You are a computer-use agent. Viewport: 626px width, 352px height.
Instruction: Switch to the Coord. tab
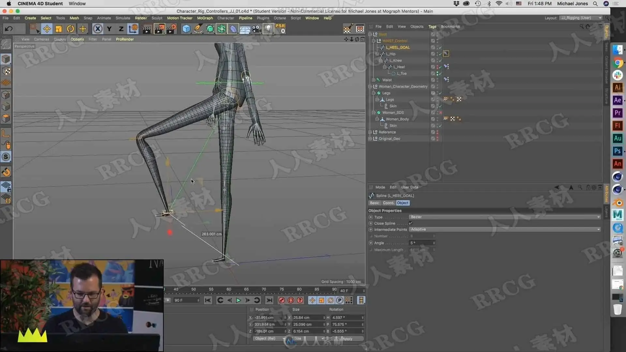click(388, 203)
